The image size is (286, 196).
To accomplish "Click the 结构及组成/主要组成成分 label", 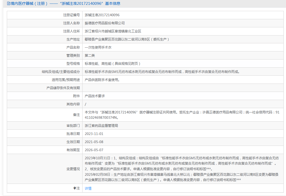I will [x=61, y=72].
